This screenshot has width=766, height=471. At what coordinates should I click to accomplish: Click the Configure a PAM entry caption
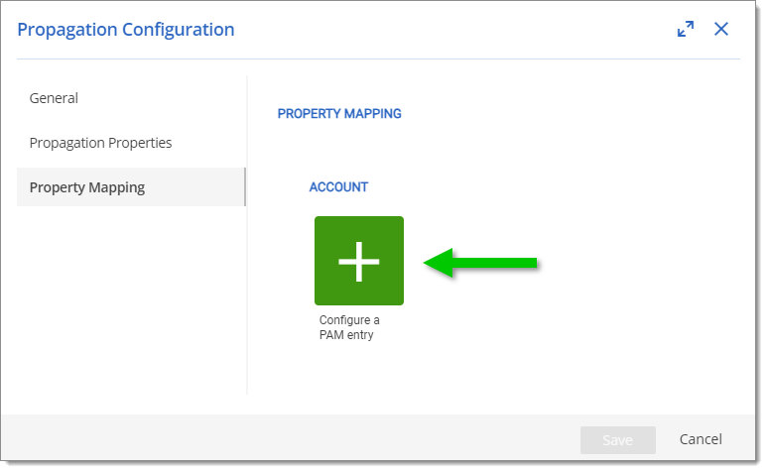[349, 327]
